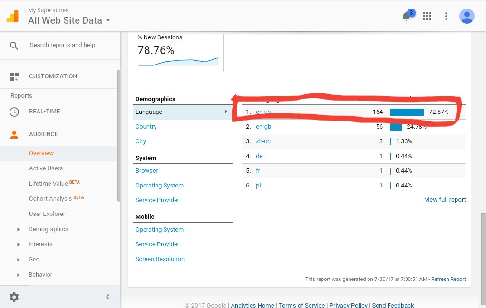Open the Google apps grid
Viewport: 486px width, 308px height.
coord(427,16)
